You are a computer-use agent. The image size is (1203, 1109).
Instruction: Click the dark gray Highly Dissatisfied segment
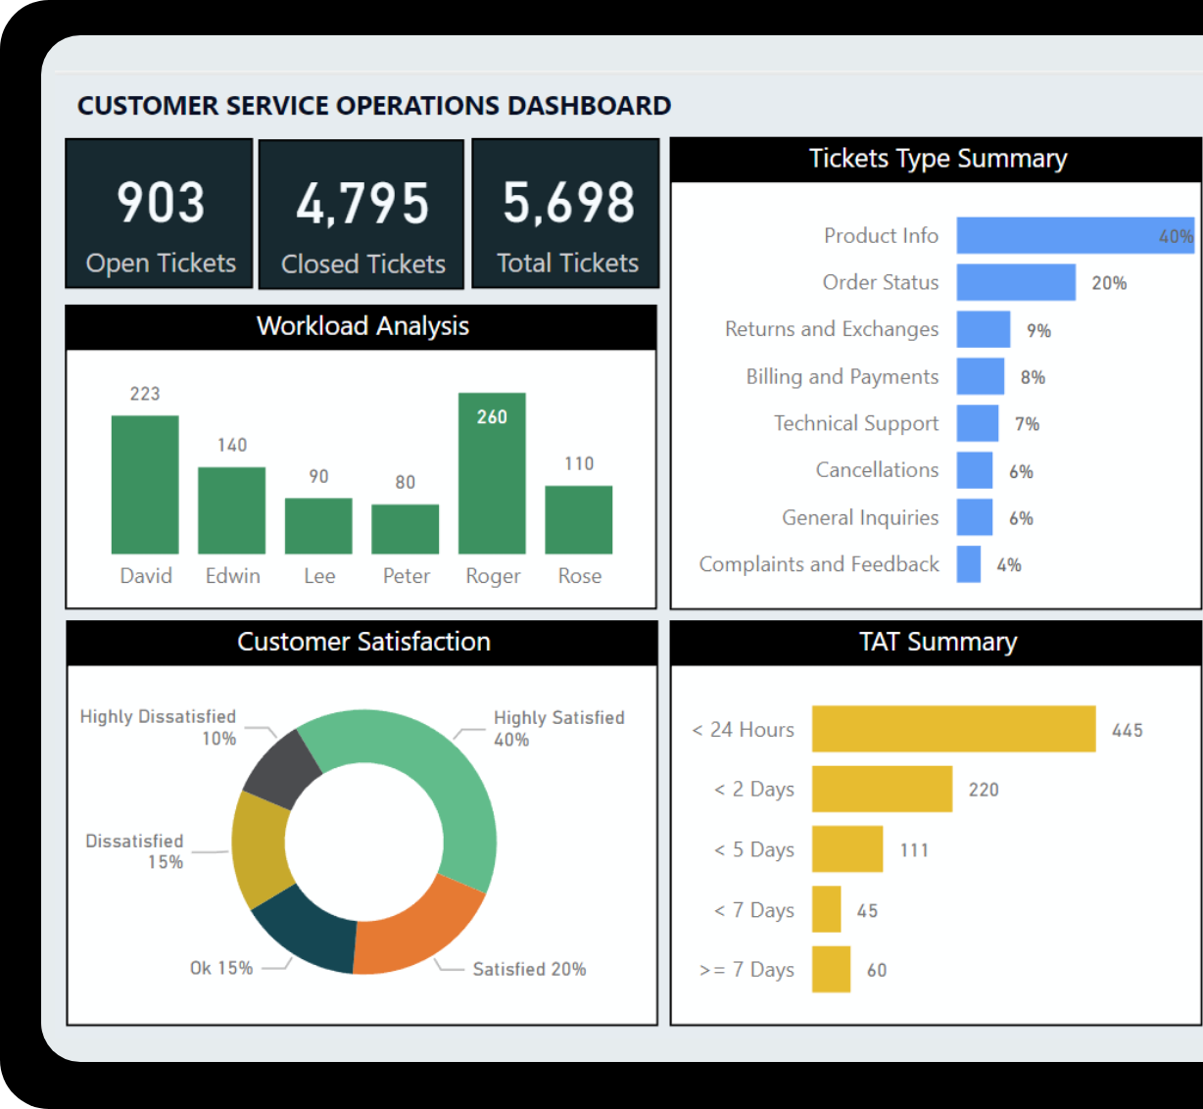283,771
